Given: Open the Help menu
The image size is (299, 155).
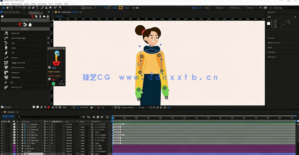Looking at the screenshot, I should pos(66,4).
